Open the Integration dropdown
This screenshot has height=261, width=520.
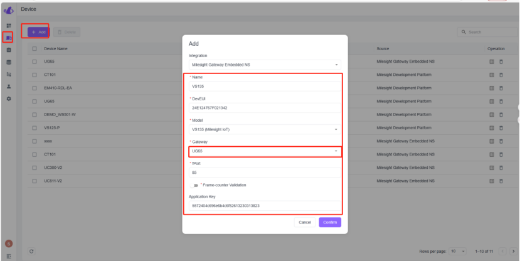[265, 65]
